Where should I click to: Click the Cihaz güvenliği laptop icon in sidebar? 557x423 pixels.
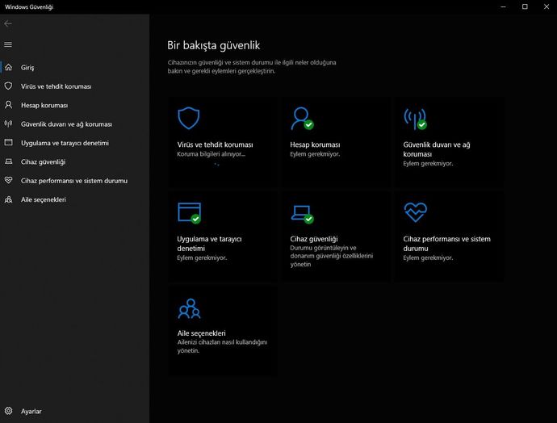pos(9,161)
